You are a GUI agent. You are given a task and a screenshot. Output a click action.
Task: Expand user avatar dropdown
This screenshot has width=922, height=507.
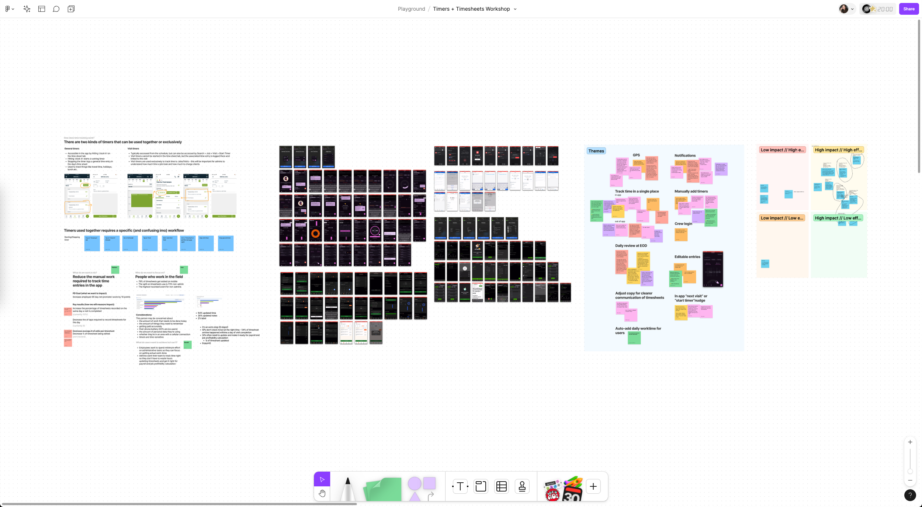852,9
